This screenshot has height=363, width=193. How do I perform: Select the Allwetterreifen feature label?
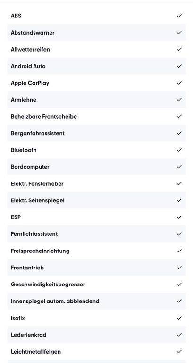30,49
